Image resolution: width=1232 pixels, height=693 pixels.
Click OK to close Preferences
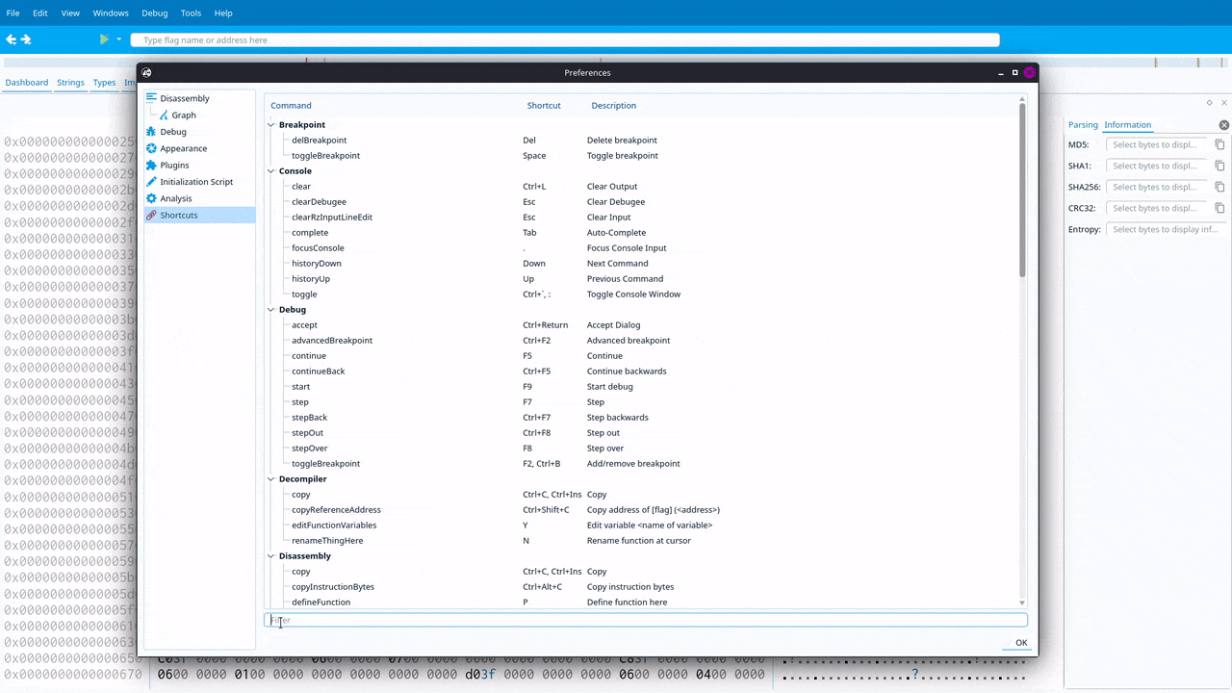click(x=1020, y=643)
